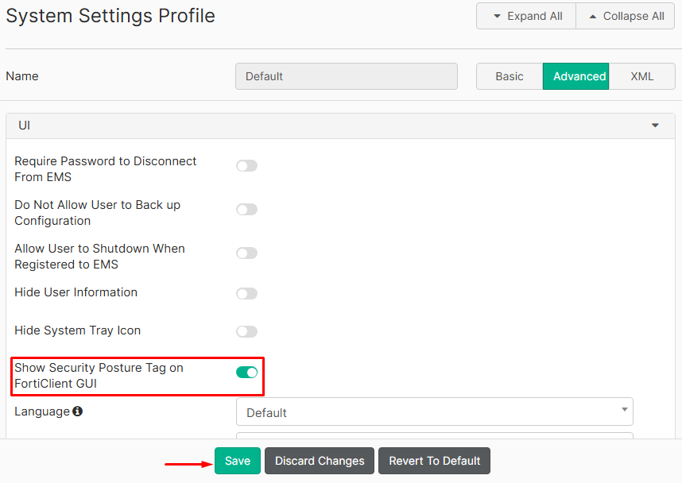682x483 pixels.
Task: Disable Show Security Posture Tag on FortiClient GUI
Action: [x=246, y=372]
